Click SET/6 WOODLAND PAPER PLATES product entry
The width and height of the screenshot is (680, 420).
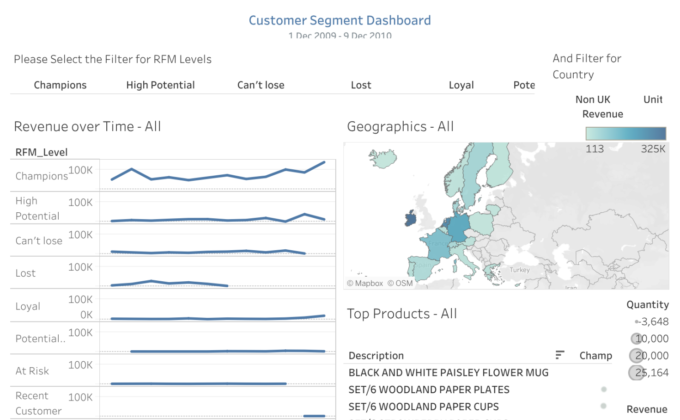tap(429, 389)
